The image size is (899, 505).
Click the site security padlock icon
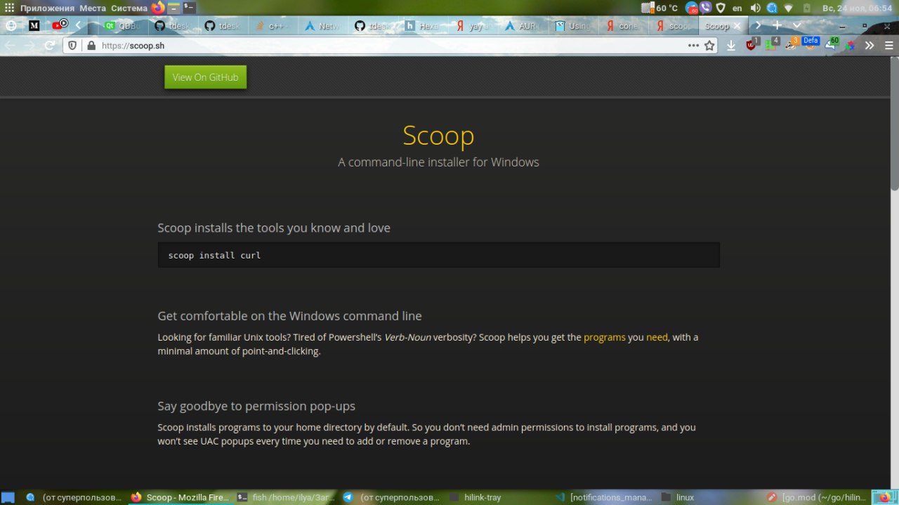[x=91, y=45]
